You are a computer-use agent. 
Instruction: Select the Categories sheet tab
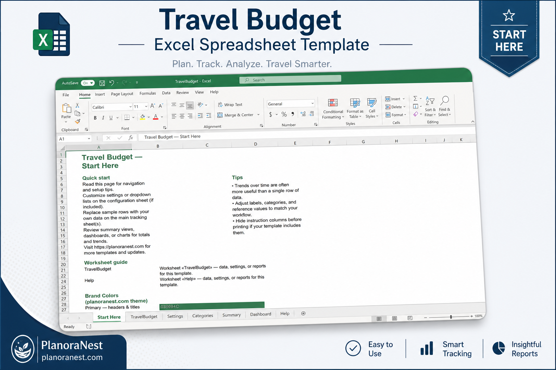[203, 315]
